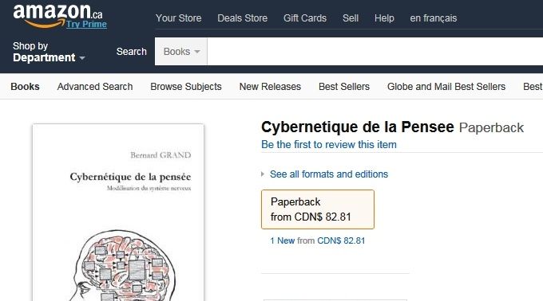Screen dimensions: 543x301
Task: Open the 1 New from CDN$ 82.81 offers link
Action: (x=318, y=240)
